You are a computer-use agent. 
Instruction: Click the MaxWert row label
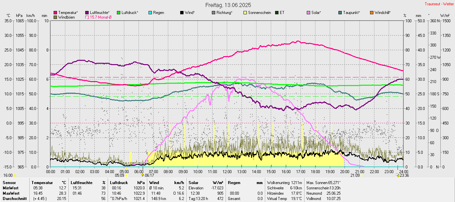click(x=11, y=193)
